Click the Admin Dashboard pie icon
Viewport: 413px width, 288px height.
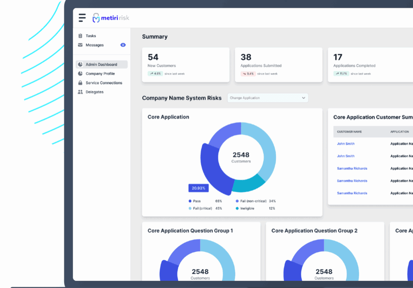(x=80, y=64)
